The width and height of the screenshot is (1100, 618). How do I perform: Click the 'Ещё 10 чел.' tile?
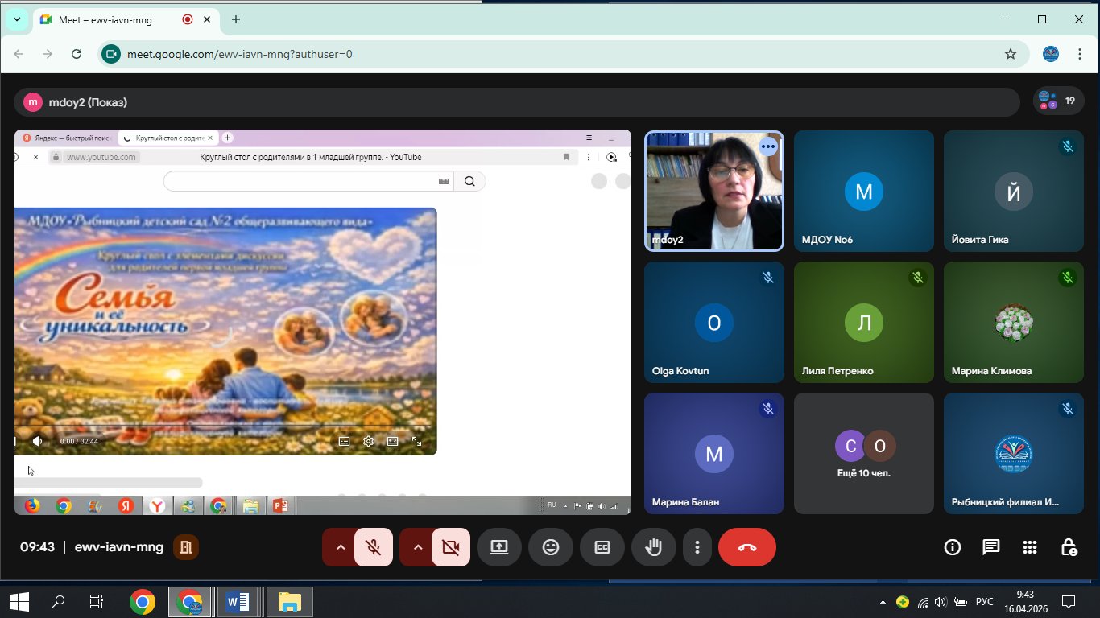point(863,454)
